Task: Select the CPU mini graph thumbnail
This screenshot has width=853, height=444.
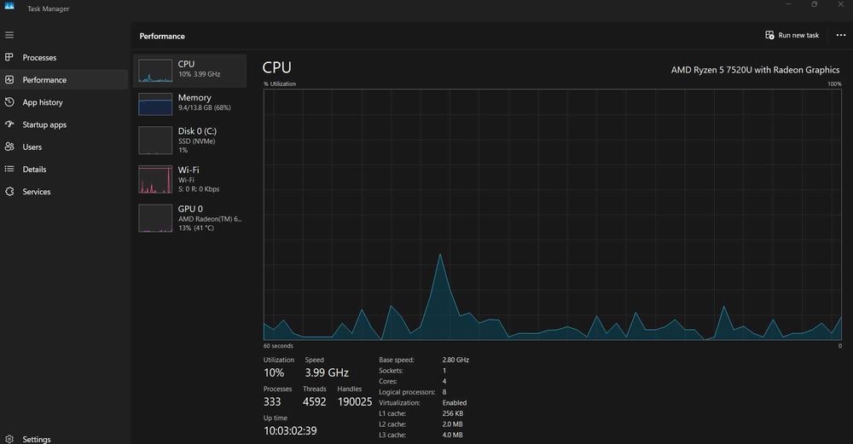Action: (155, 71)
